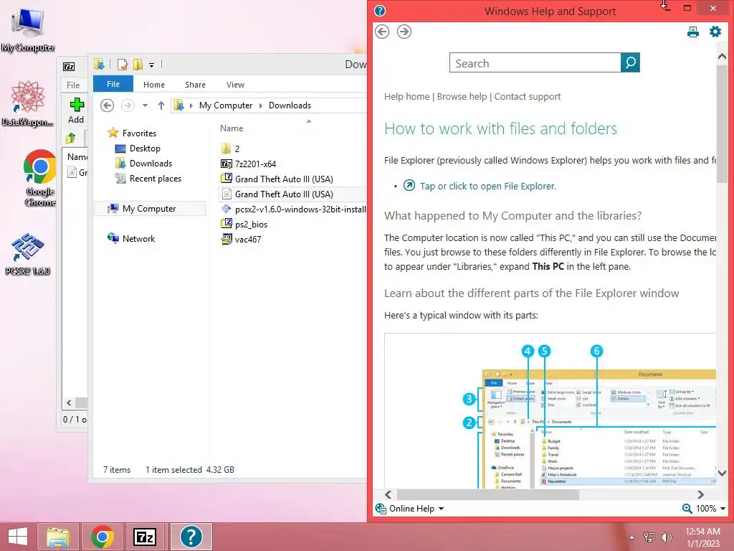The image size is (734, 551).
Task: Click the Help Search field
Action: (x=535, y=63)
